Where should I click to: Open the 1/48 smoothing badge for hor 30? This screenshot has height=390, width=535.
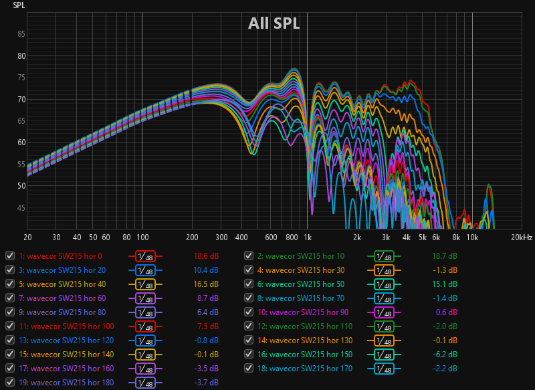[384, 270]
